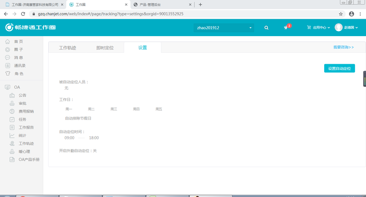Reload the page in browser

point(23,14)
